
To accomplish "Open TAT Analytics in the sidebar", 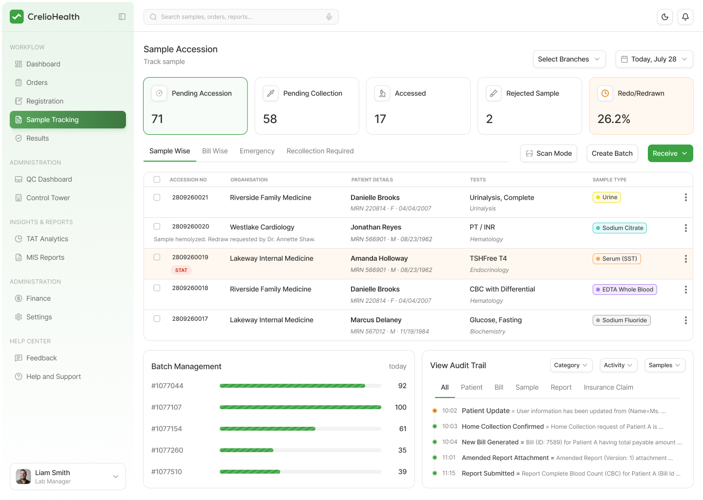I will [x=68, y=239].
